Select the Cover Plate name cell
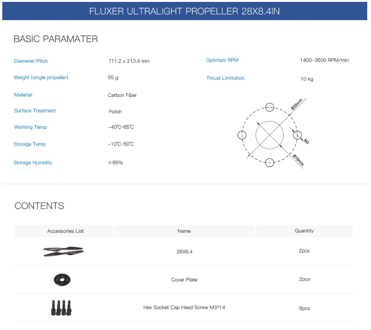 [x=184, y=279]
